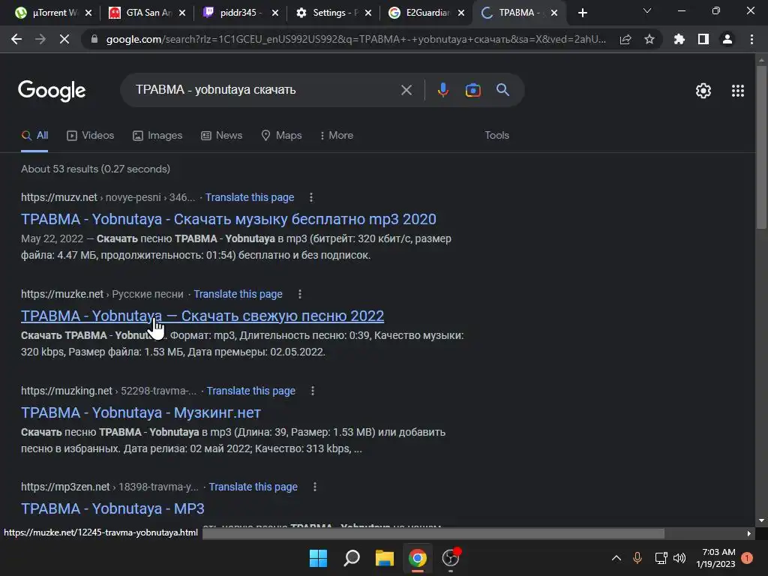Viewport: 768px width, 576px height.
Task: Open the notification center badge
Action: 747,558
